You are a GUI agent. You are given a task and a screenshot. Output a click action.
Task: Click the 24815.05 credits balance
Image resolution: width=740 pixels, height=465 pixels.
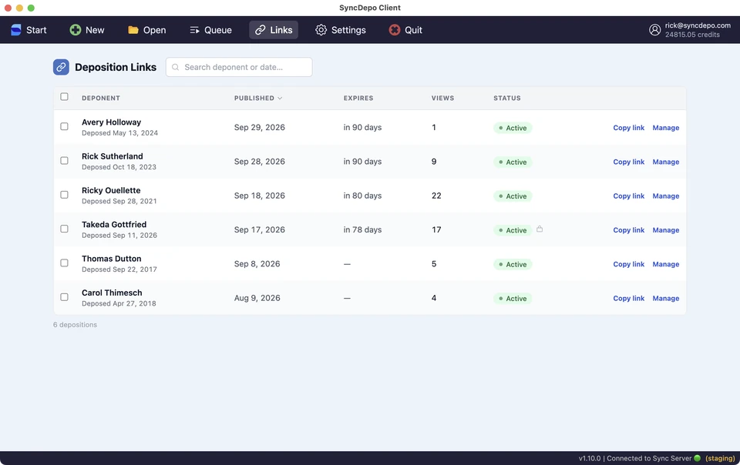[692, 35]
